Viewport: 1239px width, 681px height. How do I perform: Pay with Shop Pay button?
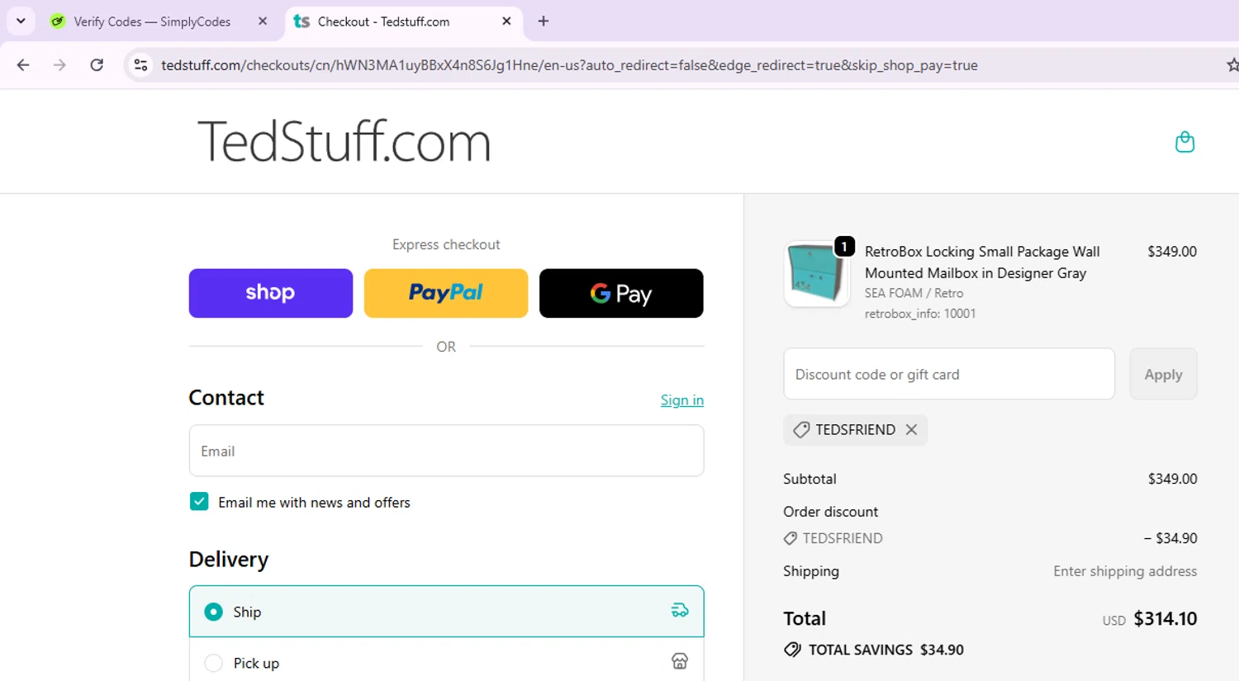pos(270,293)
